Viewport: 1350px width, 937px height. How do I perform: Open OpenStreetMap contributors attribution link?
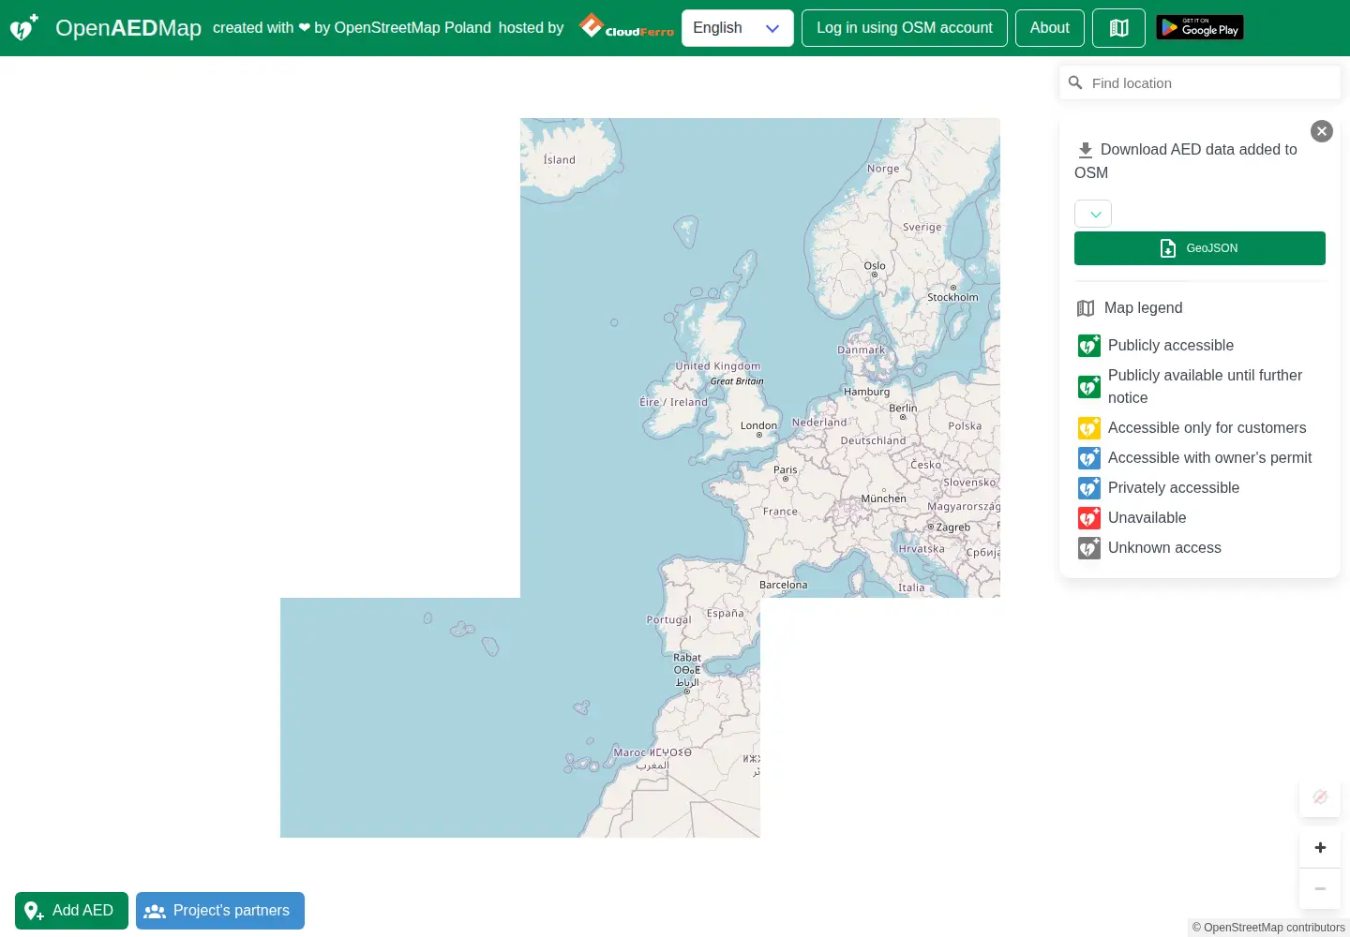pos(1268,928)
